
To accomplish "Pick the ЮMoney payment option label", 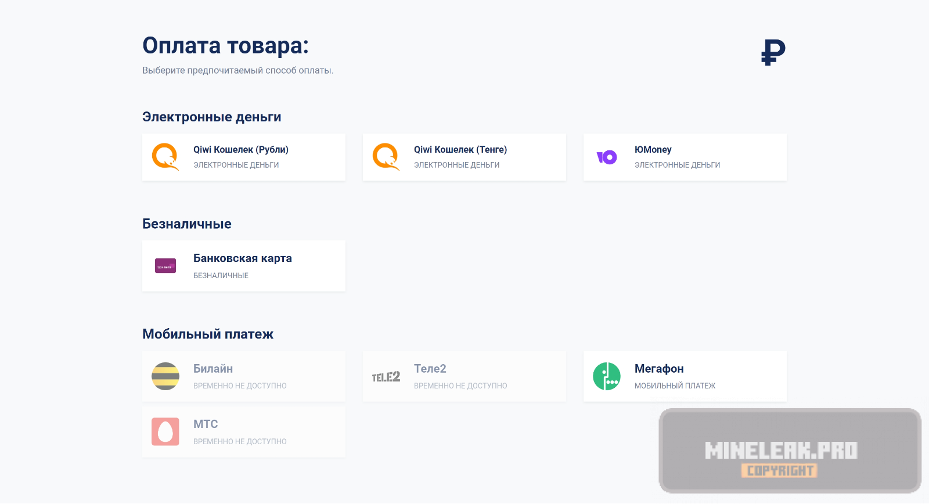I will point(653,149).
